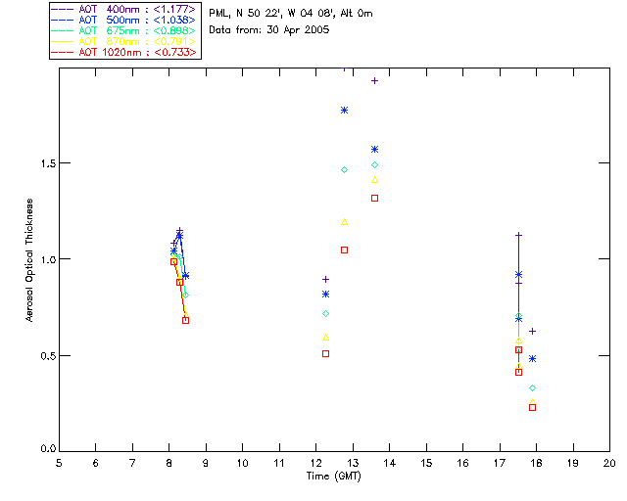Viewport: 627px width, 501px height.
Task: Click the green diamond point near AOT 1.49
Action: click(x=374, y=164)
